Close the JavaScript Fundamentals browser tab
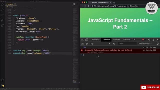 110,2
